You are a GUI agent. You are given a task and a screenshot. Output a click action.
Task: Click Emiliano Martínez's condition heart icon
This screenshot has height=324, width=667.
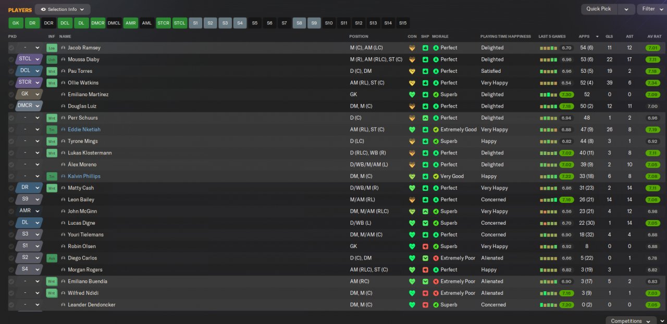pos(412,95)
